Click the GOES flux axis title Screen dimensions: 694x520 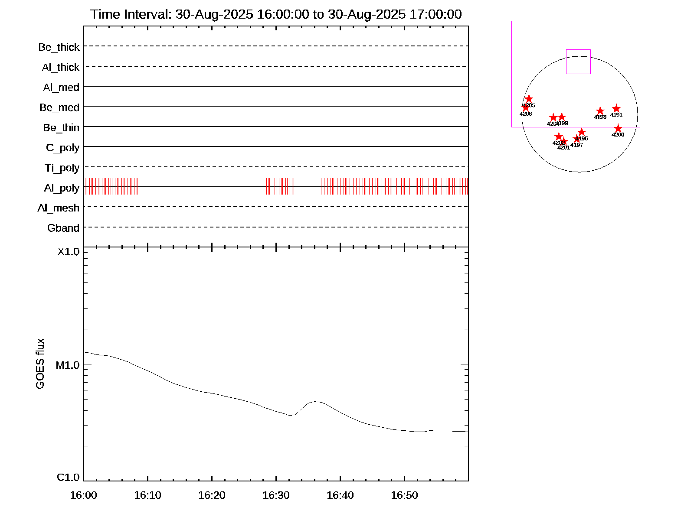point(40,364)
